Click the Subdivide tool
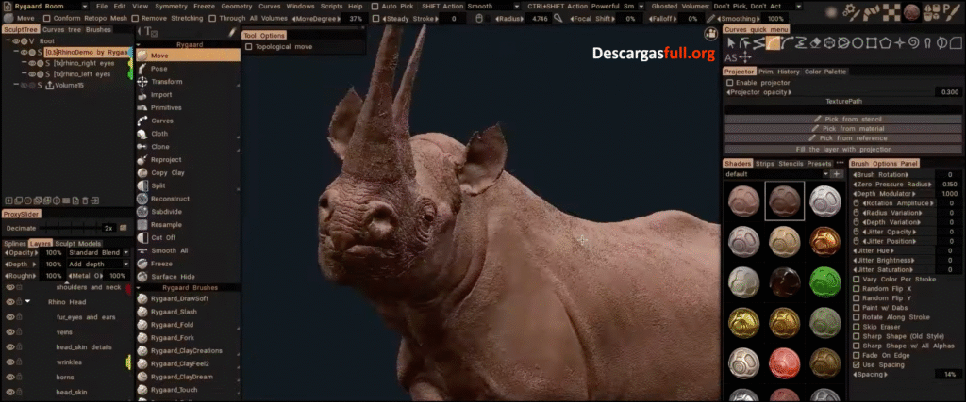Screen dimensions: 966x402 tap(166, 212)
